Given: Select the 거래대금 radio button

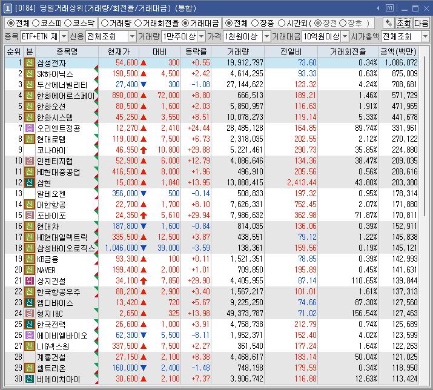Looking at the screenshot, I should pos(185,24).
